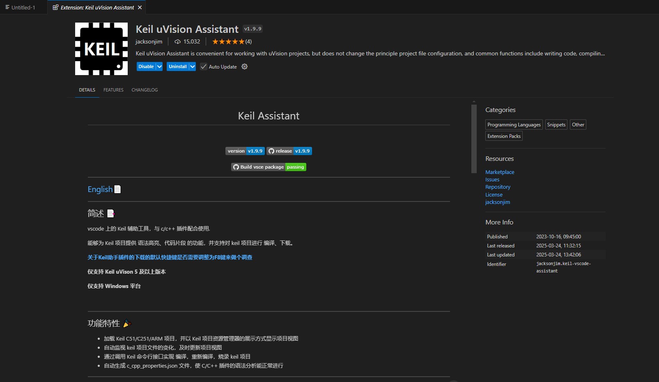The image size is (659, 382).
Task: Click the Build vsce package passing badge
Action: tap(269, 167)
